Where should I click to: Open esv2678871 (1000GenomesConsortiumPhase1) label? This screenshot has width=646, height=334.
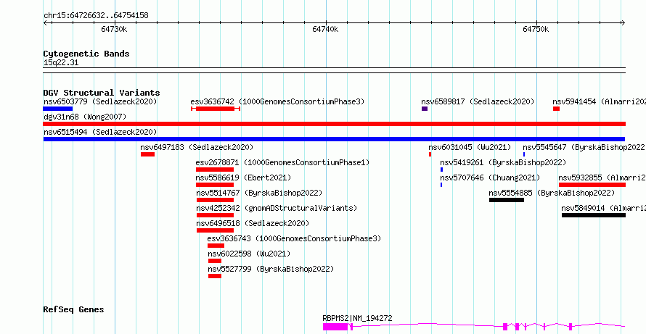pyautogui.click(x=282, y=162)
